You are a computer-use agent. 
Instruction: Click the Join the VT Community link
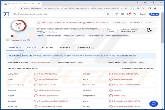coord(20,56)
